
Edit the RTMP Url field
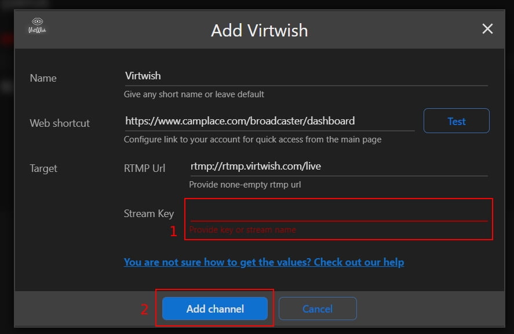point(339,166)
